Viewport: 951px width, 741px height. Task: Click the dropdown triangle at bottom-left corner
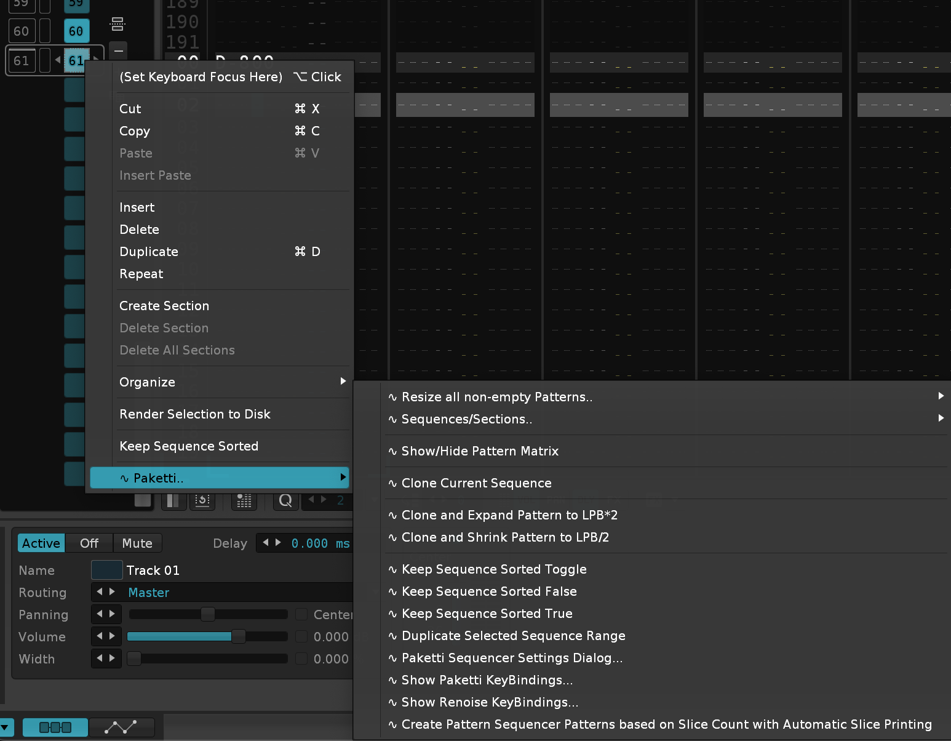(4, 727)
